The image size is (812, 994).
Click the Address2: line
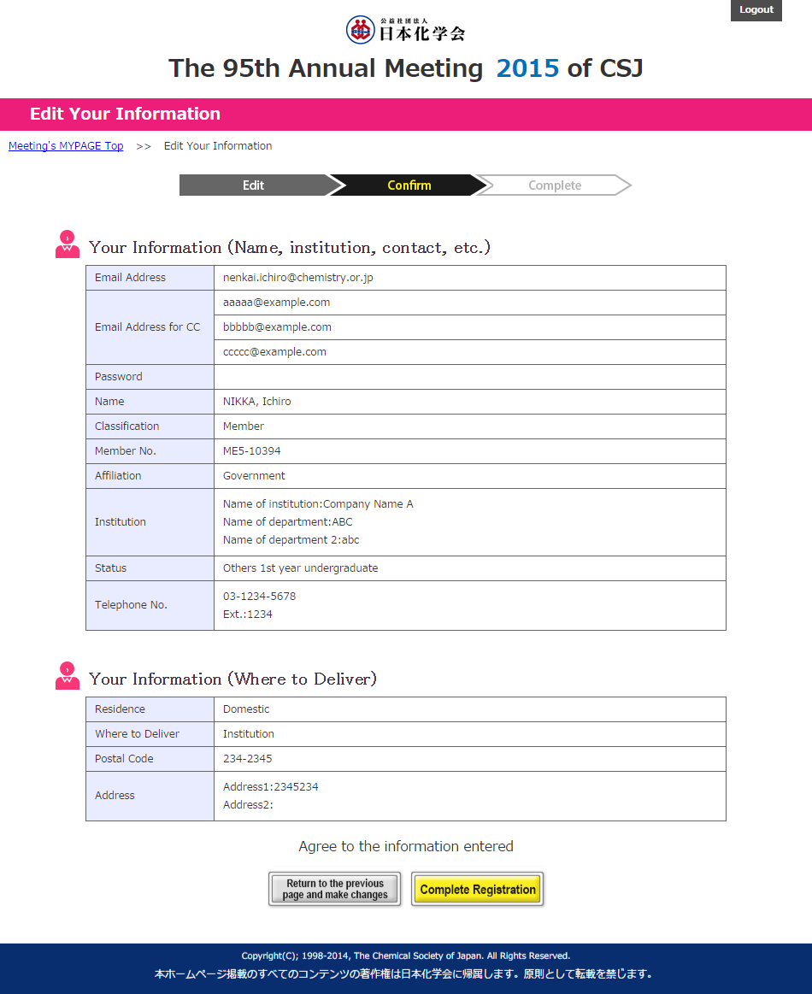coord(248,804)
